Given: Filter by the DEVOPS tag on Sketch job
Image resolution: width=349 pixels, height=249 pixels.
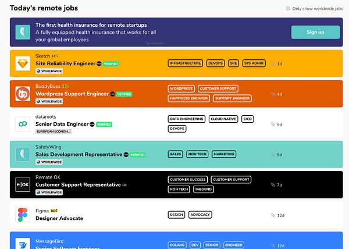Looking at the screenshot, I should pyautogui.click(x=215, y=63).
